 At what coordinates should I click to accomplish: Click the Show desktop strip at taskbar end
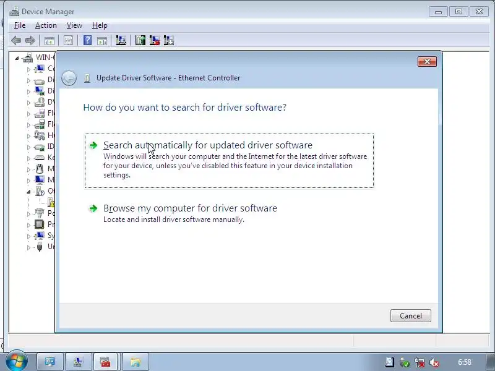[490, 362]
